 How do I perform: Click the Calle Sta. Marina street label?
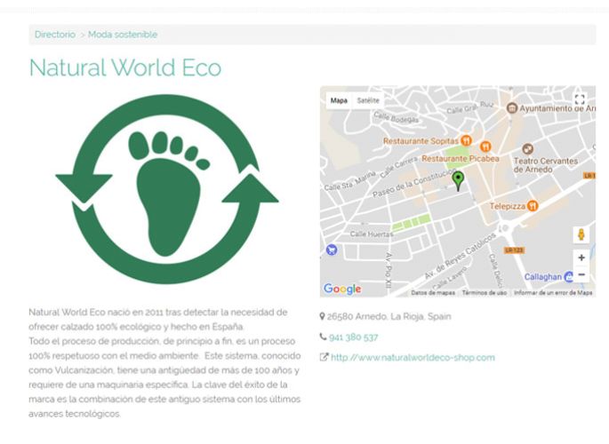click(x=350, y=181)
